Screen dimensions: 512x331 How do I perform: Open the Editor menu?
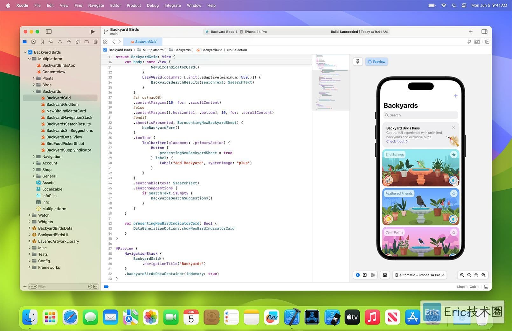(x=115, y=5)
